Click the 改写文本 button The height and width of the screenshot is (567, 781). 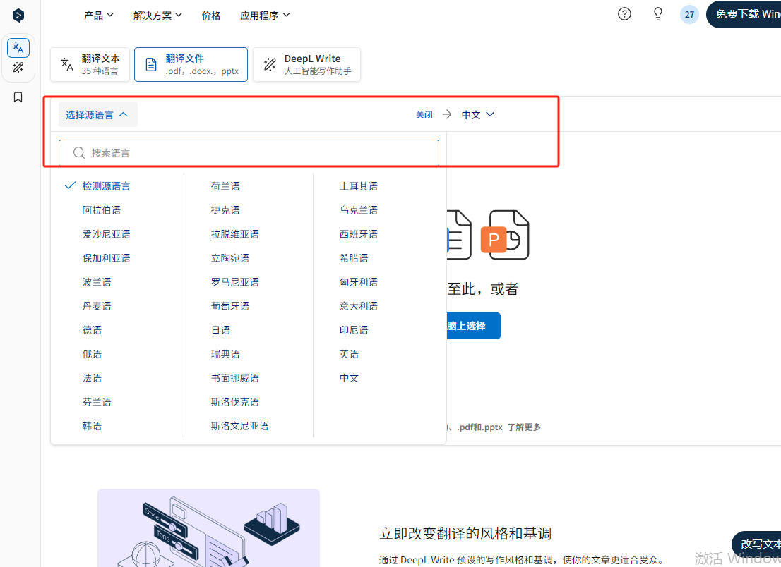click(756, 544)
